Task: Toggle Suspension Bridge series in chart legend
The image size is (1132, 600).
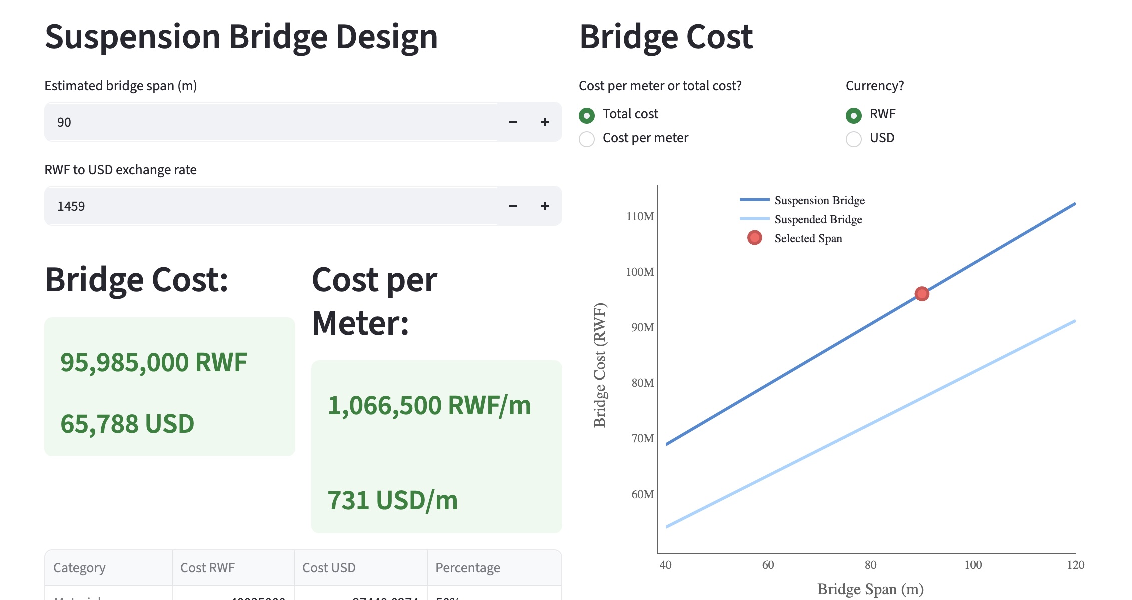Action: click(x=802, y=200)
